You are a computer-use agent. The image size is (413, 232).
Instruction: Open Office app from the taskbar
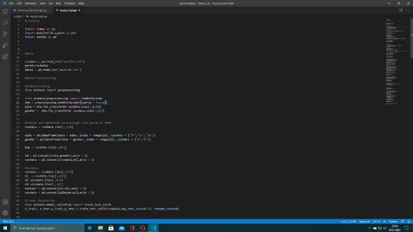132,228
